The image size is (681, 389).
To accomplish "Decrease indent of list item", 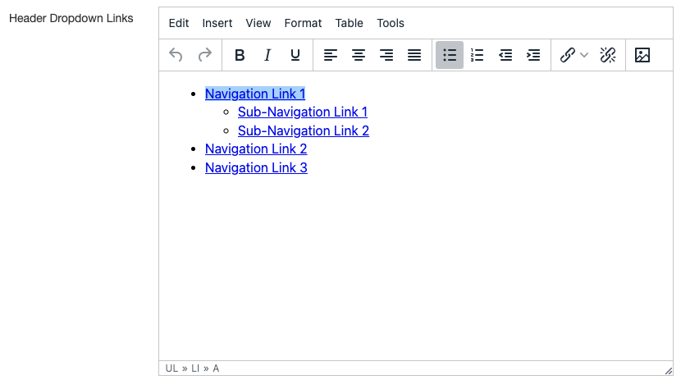I will click(505, 55).
